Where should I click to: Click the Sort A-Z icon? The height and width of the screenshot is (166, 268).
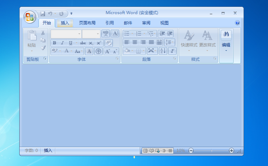pos(163,51)
